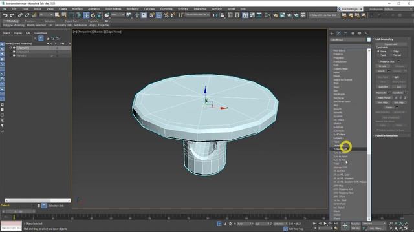The image size is (414, 232).
Task: Select the Normal constraint radio button
Action: (x=391, y=55)
